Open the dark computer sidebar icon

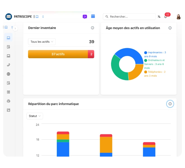point(8,56)
